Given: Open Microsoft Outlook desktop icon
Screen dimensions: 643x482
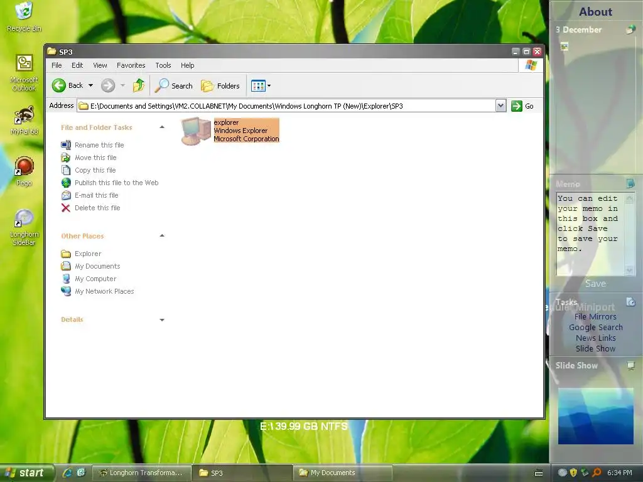Looking at the screenshot, I should click(x=24, y=73).
